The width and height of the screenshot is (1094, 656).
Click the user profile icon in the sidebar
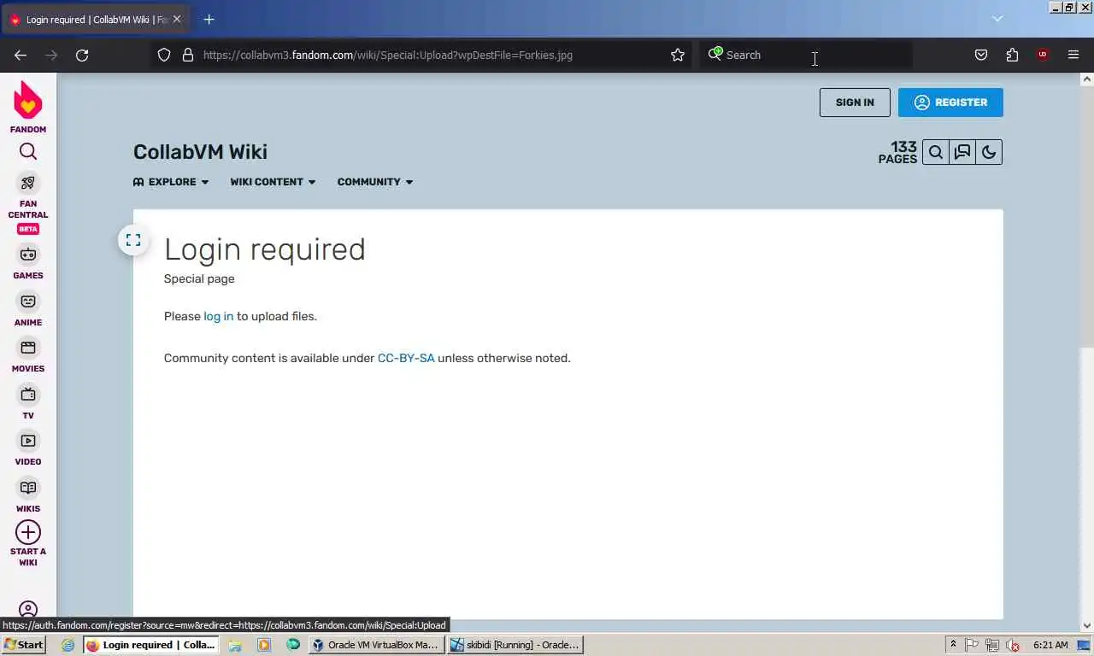[x=28, y=609]
